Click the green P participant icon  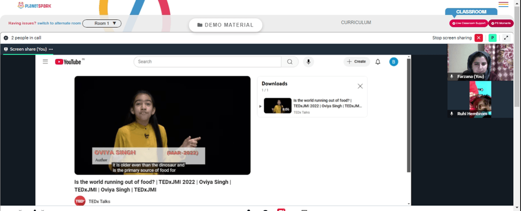coord(492,38)
